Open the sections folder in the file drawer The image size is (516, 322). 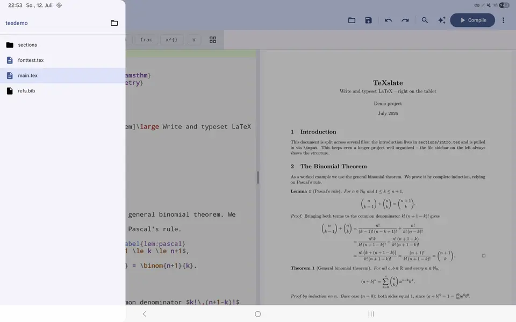(62, 45)
